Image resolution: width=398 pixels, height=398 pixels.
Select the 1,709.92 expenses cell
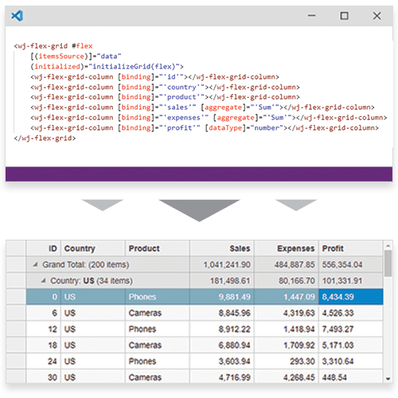coord(286,345)
